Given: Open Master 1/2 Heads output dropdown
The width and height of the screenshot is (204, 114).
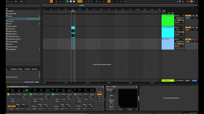Looking at the screenshot, I should (x=180, y=80).
